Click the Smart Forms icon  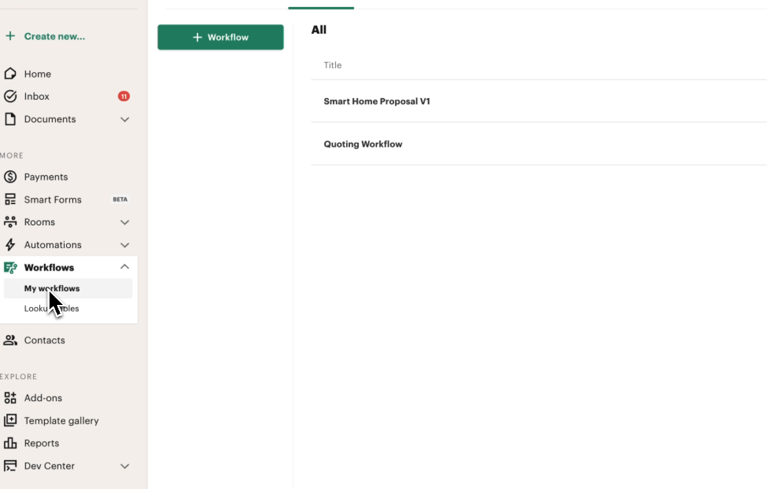tap(10, 199)
